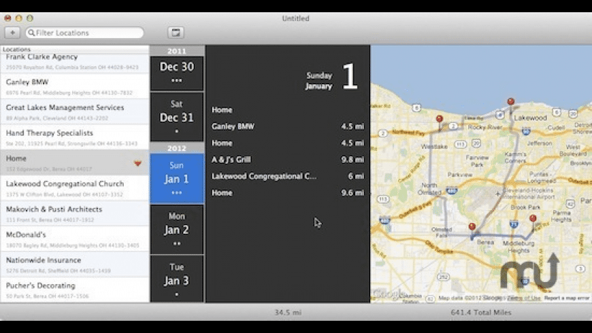Select Hand Therapy Specialists location

(x=75, y=137)
